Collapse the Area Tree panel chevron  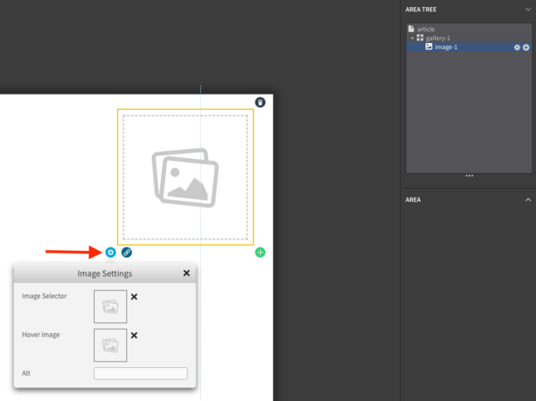(x=527, y=10)
